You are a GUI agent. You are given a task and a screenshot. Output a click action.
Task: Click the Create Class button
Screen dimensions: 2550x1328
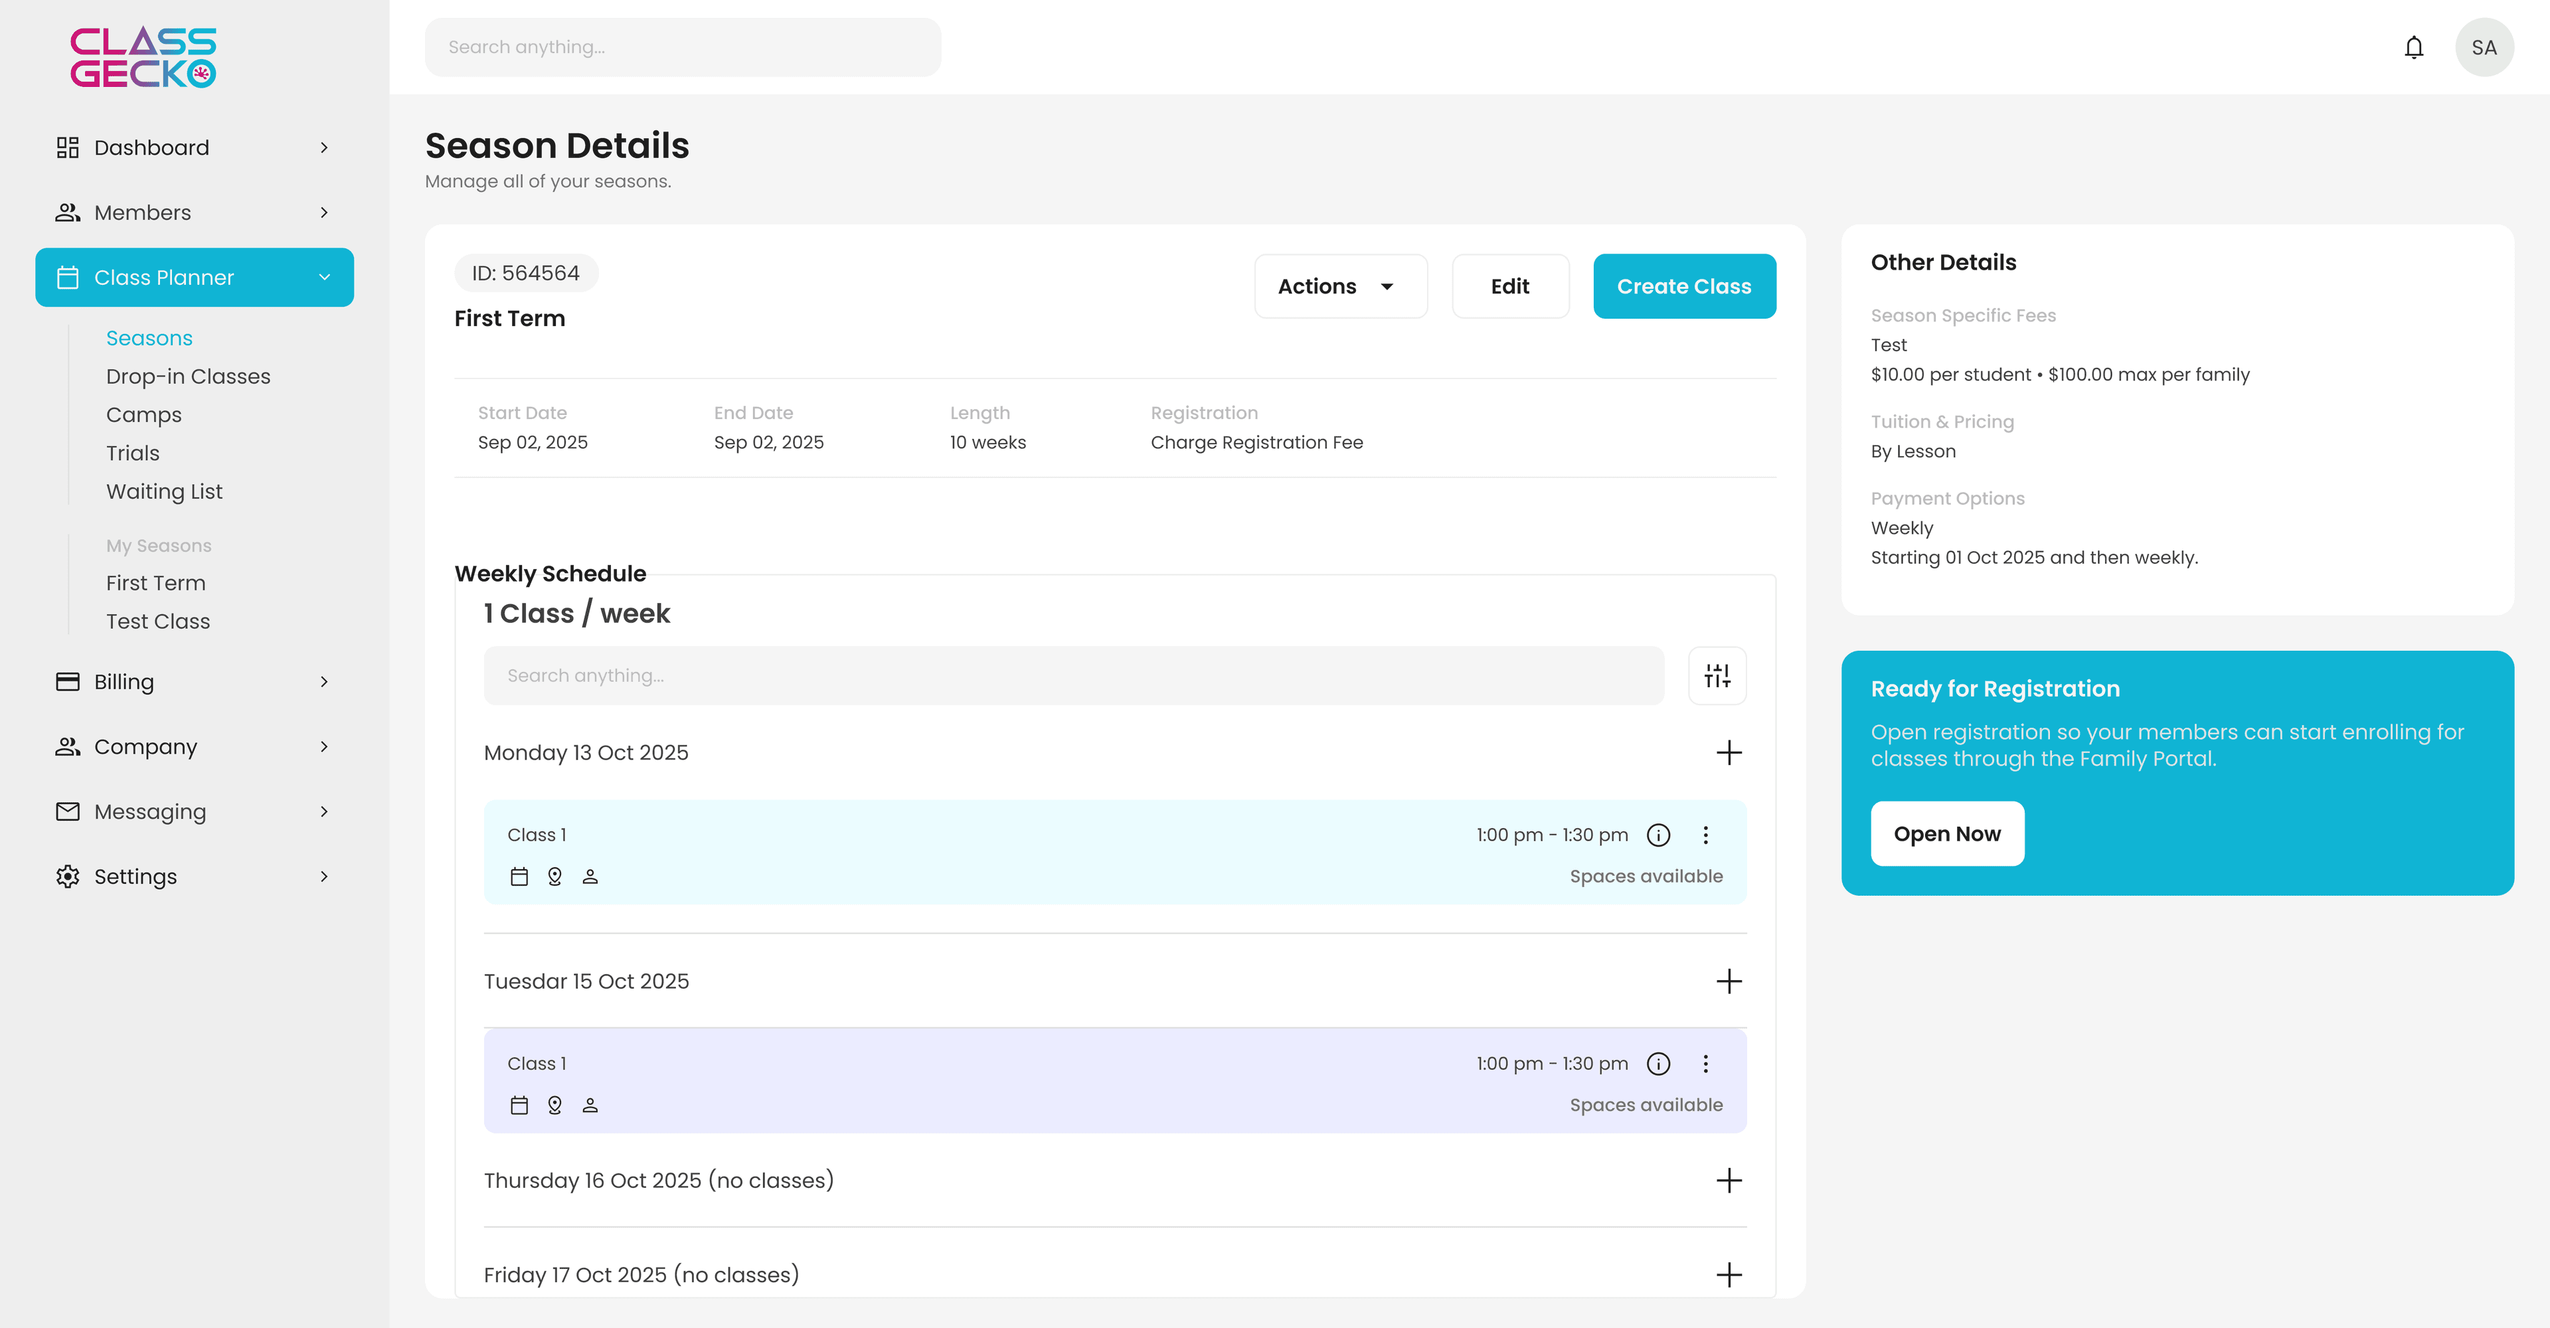coord(1684,286)
